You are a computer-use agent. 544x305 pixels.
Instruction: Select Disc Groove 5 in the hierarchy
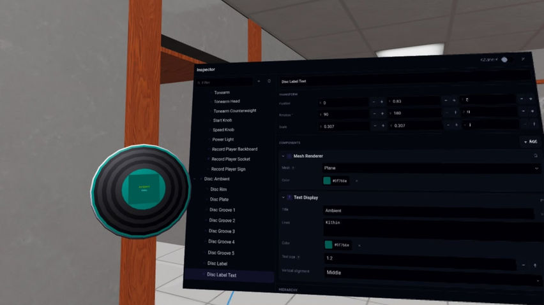click(x=221, y=253)
